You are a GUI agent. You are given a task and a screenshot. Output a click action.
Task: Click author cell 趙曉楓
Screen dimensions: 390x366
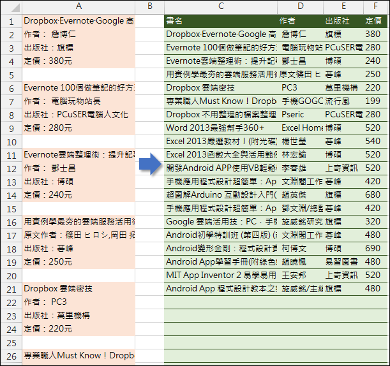[x=301, y=262]
